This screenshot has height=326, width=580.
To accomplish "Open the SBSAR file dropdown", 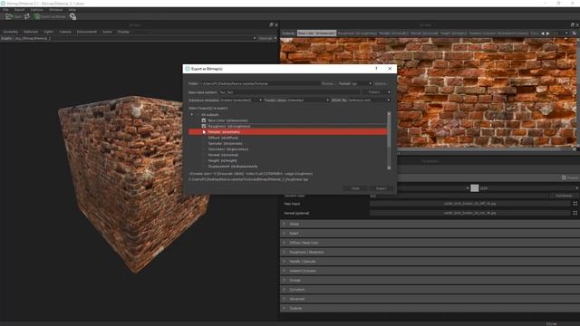I will click(x=369, y=101).
